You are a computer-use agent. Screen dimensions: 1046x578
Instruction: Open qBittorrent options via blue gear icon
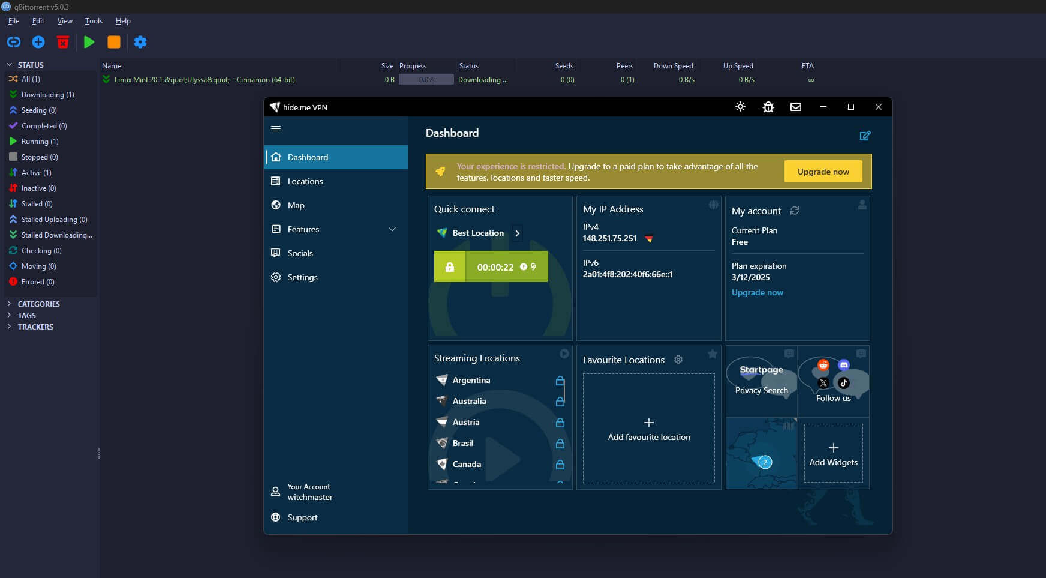click(x=140, y=42)
